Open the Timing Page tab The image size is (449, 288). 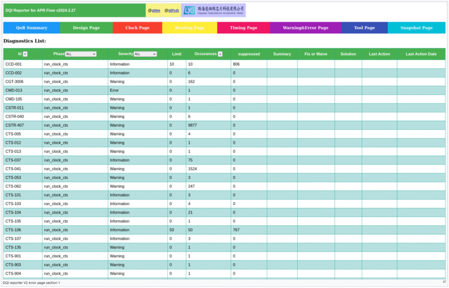pos(243,28)
